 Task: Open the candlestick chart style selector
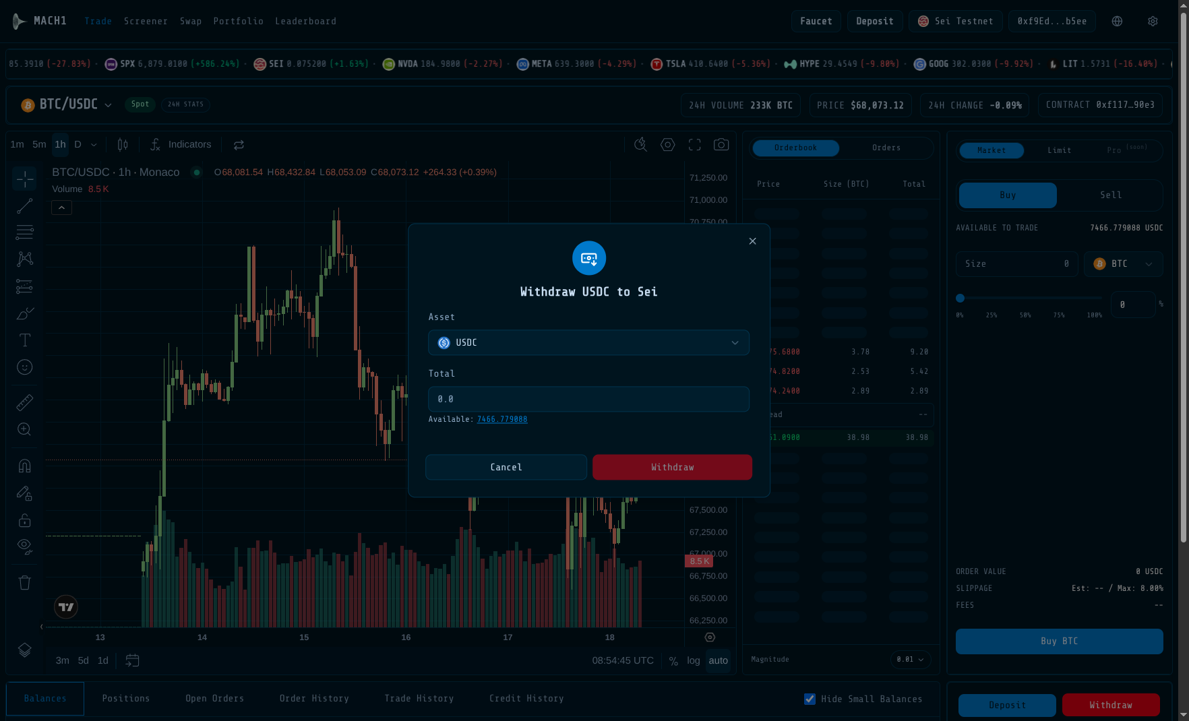pyautogui.click(x=123, y=144)
